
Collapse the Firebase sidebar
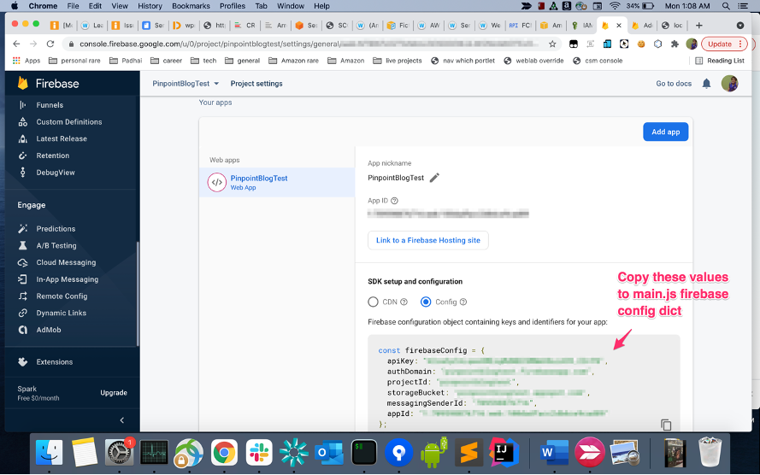click(121, 420)
